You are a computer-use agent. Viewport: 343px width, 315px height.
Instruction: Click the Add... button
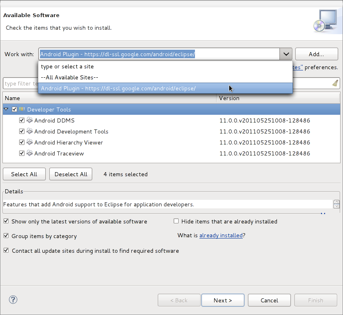point(316,54)
